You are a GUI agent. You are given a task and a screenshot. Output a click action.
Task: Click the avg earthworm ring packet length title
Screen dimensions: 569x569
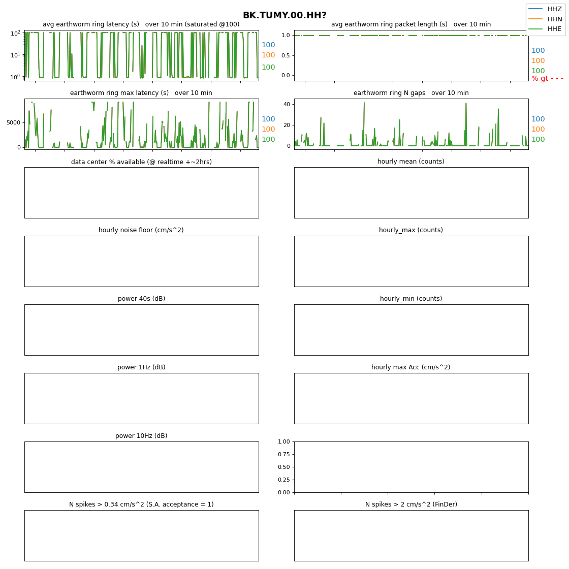click(x=411, y=24)
